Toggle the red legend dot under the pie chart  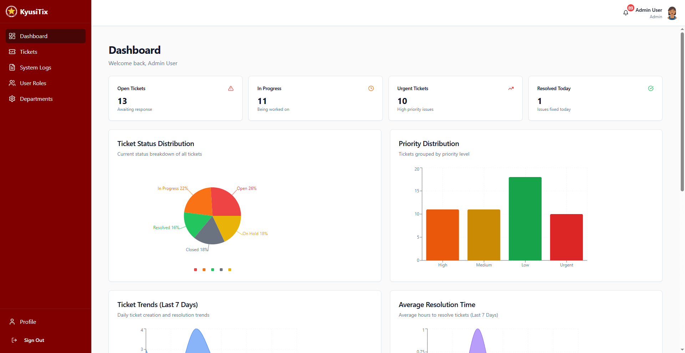pyautogui.click(x=196, y=270)
